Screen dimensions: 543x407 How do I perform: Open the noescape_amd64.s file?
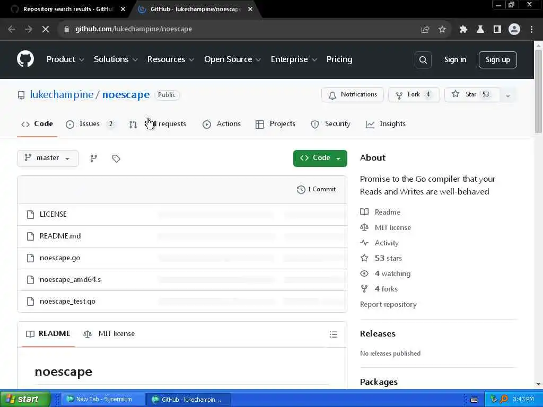pyautogui.click(x=71, y=280)
